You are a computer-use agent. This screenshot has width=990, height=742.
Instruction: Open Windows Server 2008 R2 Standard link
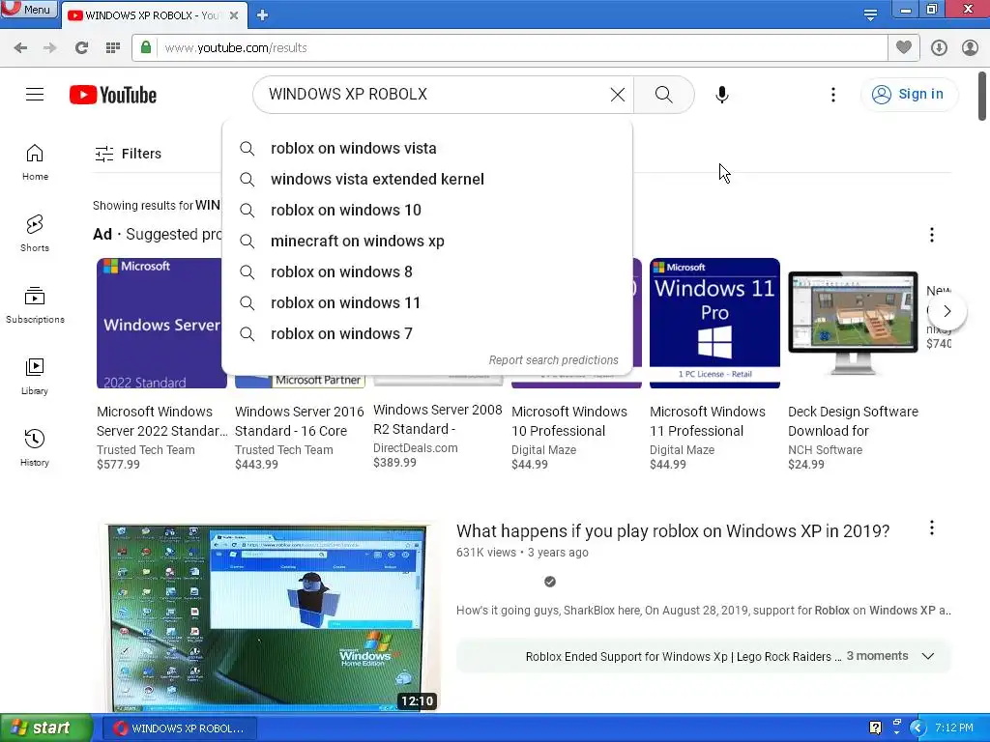[438, 419]
